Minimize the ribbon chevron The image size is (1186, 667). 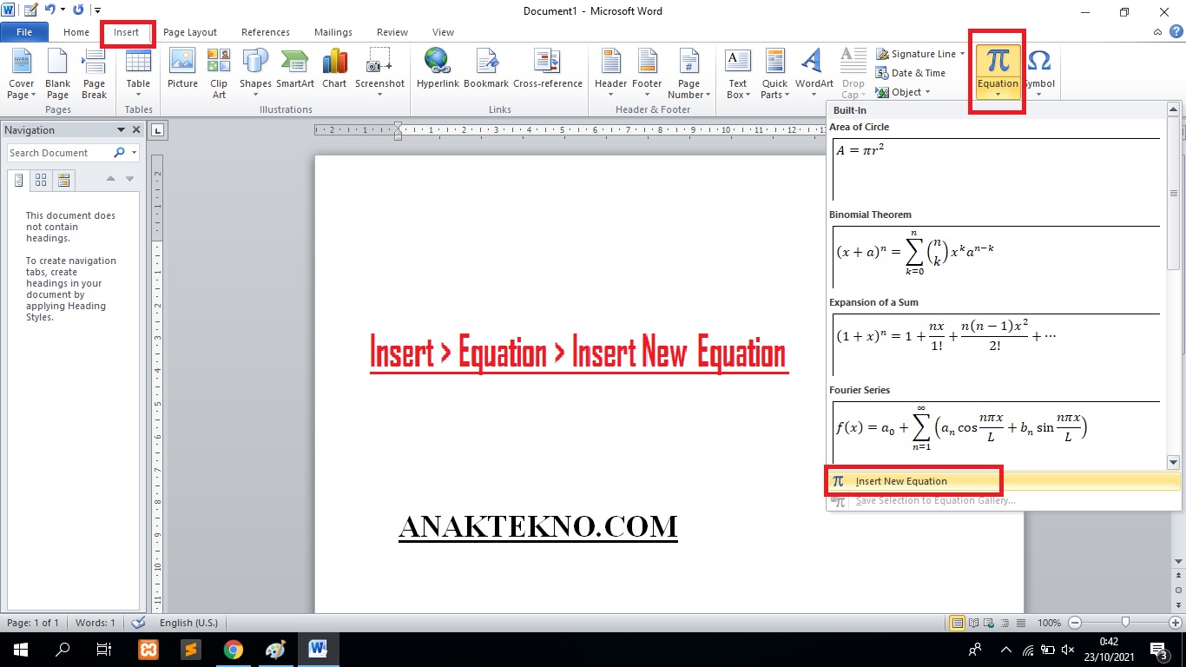(x=1157, y=32)
